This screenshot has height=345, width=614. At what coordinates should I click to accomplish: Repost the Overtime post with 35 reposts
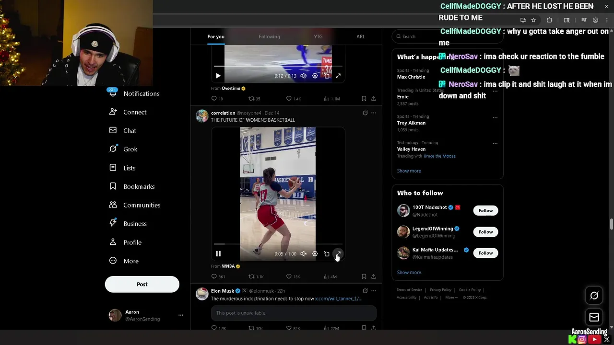tap(254, 99)
